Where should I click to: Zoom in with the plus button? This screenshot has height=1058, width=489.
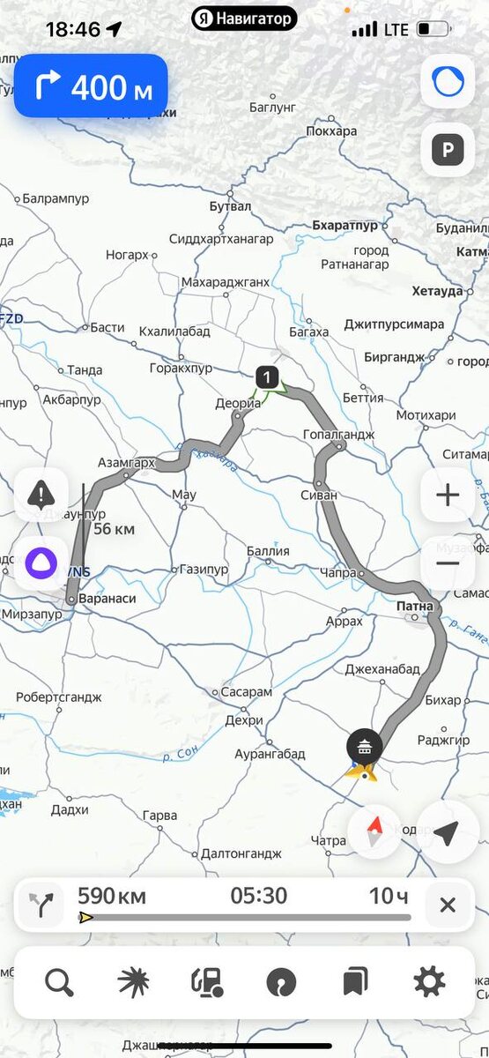[448, 495]
